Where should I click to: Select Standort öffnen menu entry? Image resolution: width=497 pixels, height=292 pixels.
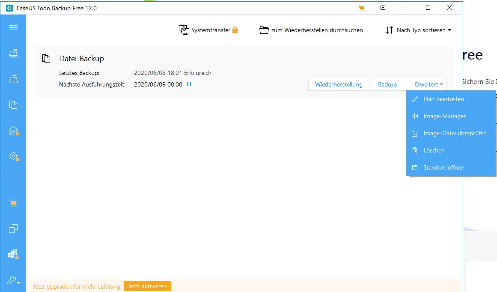point(451,167)
